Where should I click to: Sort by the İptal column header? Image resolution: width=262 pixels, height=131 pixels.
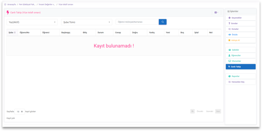(200, 33)
